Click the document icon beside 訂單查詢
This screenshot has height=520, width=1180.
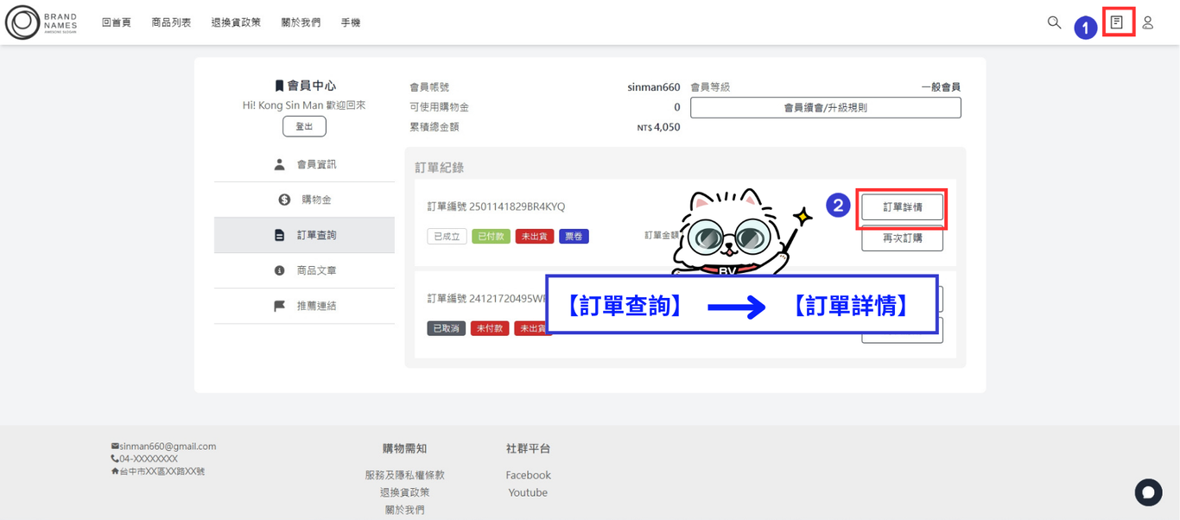pyautogui.click(x=279, y=235)
